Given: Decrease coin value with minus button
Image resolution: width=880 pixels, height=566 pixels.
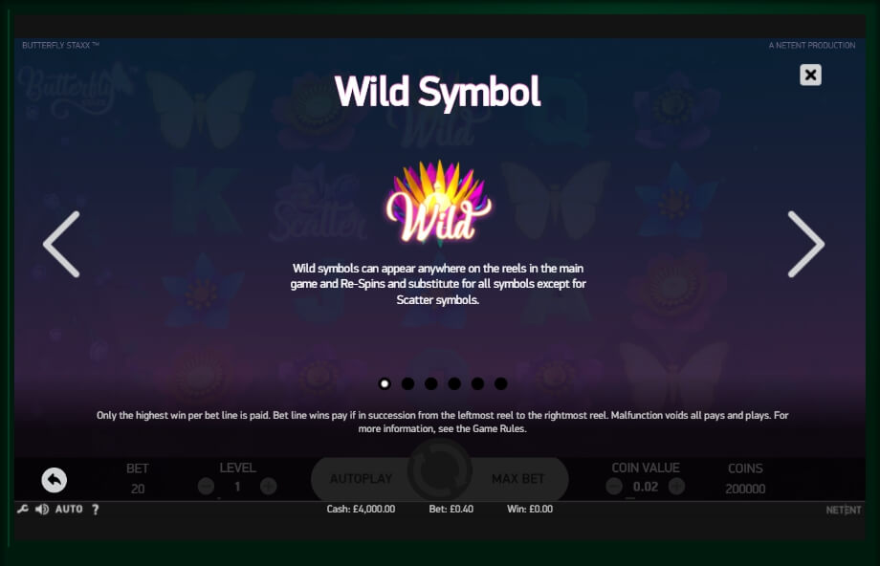Looking at the screenshot, I should click(614, 487).
